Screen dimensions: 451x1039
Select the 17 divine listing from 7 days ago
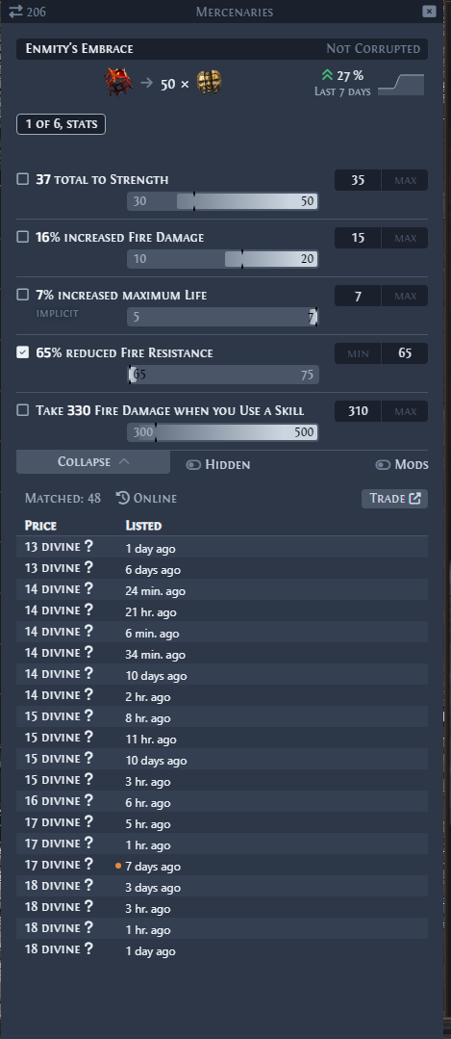pyautogui.click(x=222, y=866)
